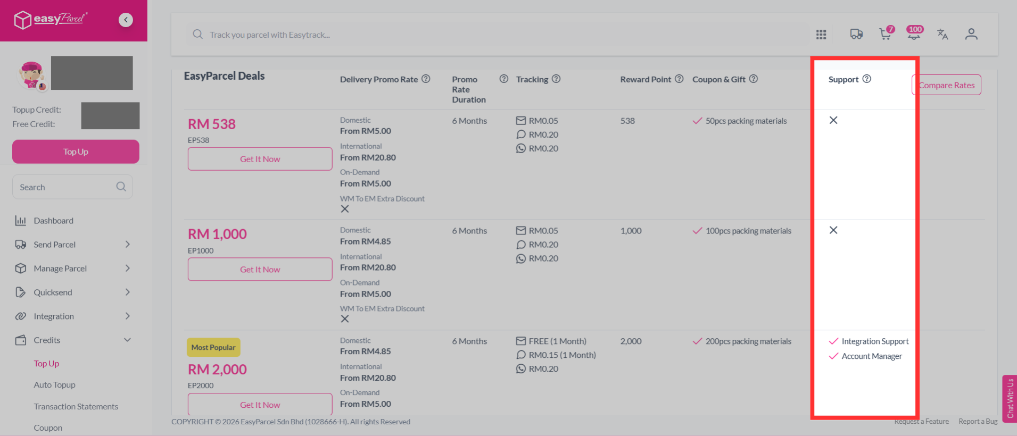
Task: Click Integration Support text
Action: click(x=875, y=341)
